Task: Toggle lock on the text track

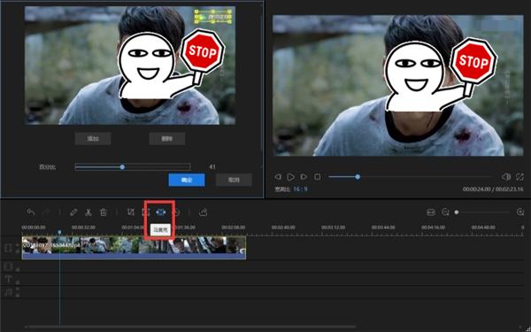Action: [x=18, y=282]
